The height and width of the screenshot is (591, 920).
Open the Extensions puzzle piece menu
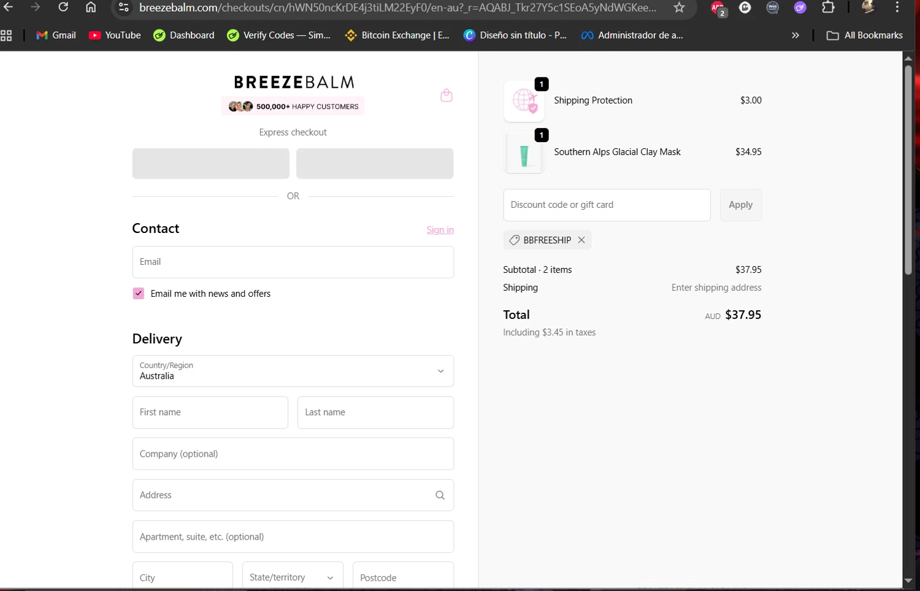(828, 7)
